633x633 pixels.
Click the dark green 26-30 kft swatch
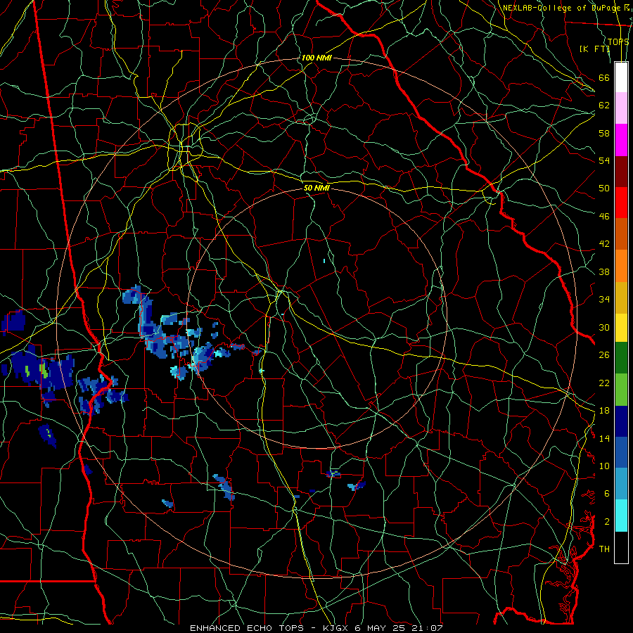(621, 358)
